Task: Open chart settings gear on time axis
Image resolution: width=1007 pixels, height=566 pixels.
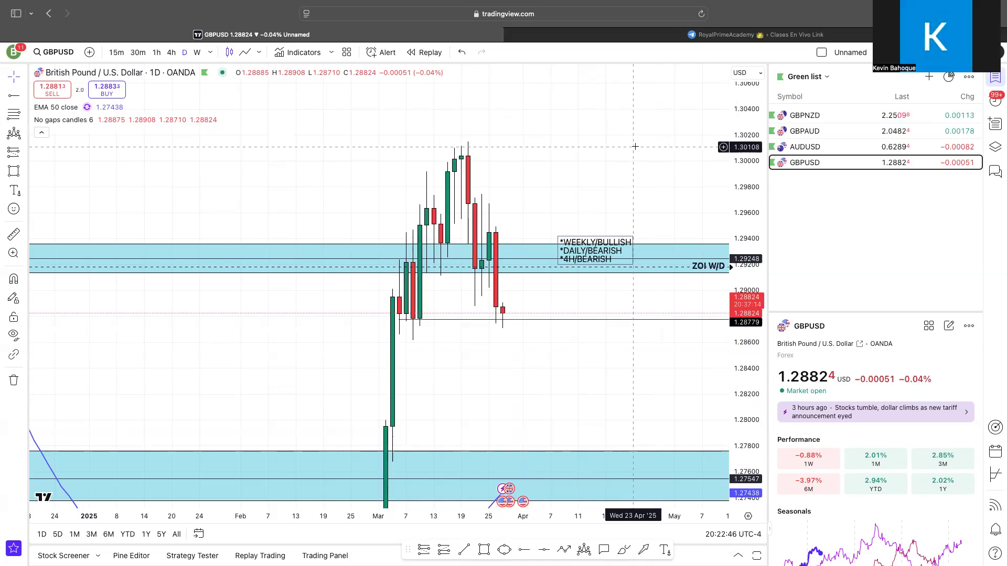Action: pyautogui.click(x=748, y=516)
